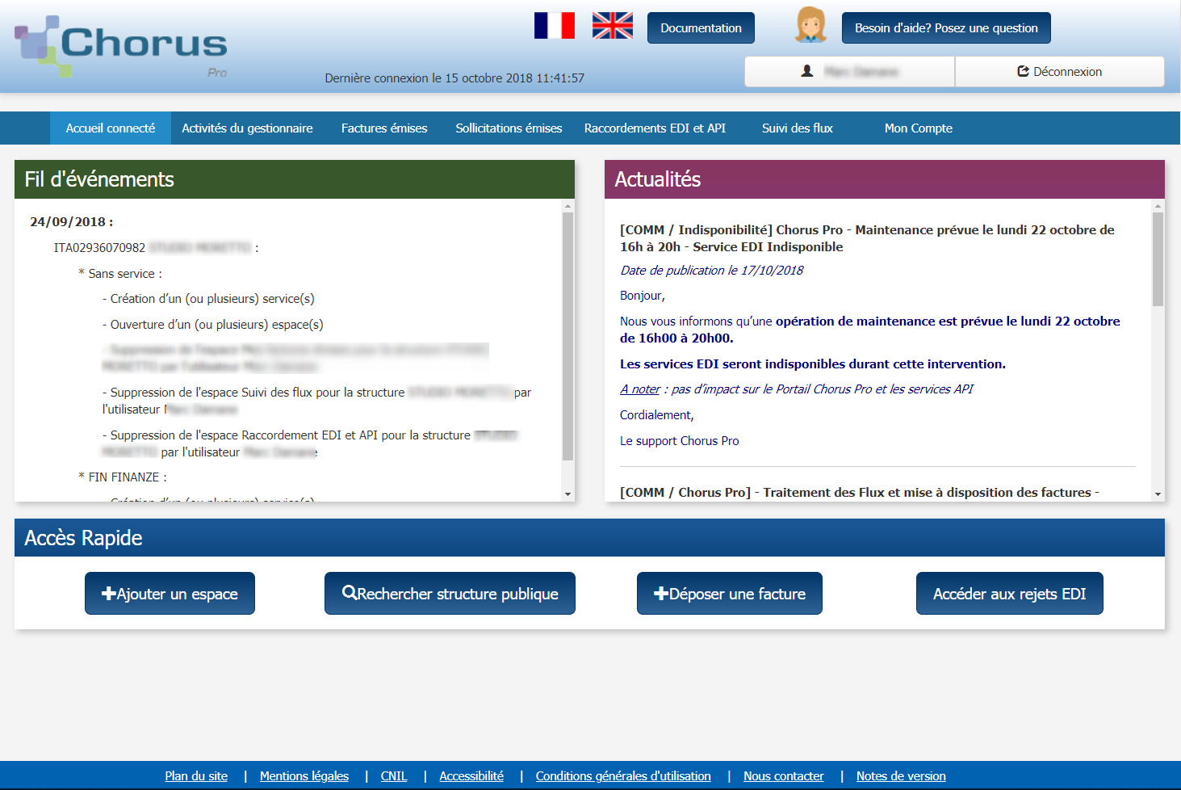Click the magnifier icon on Rechercher structure publique

click(x=350, y=593)
